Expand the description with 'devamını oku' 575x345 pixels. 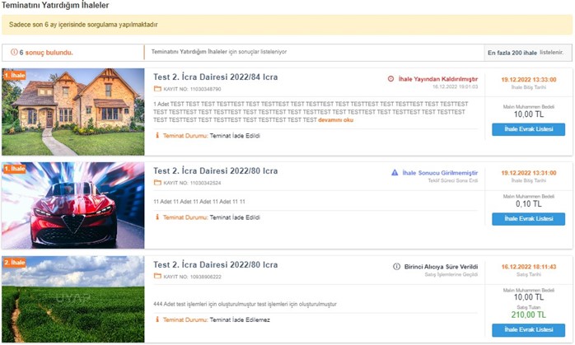pyautogui.click(x=336, y=120)
